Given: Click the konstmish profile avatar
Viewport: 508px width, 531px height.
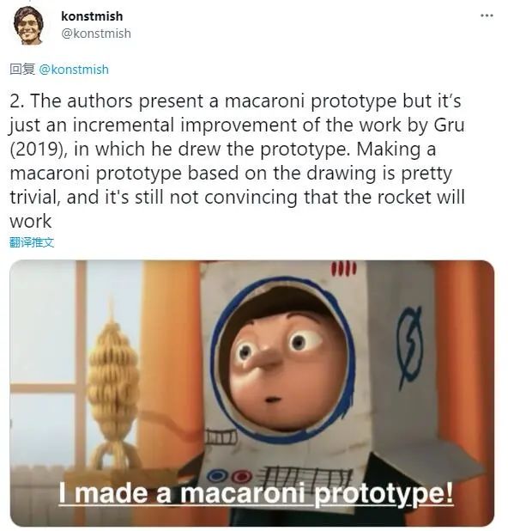Looking at the screenshot, I should pyautogui.click(x=28, y=26).
